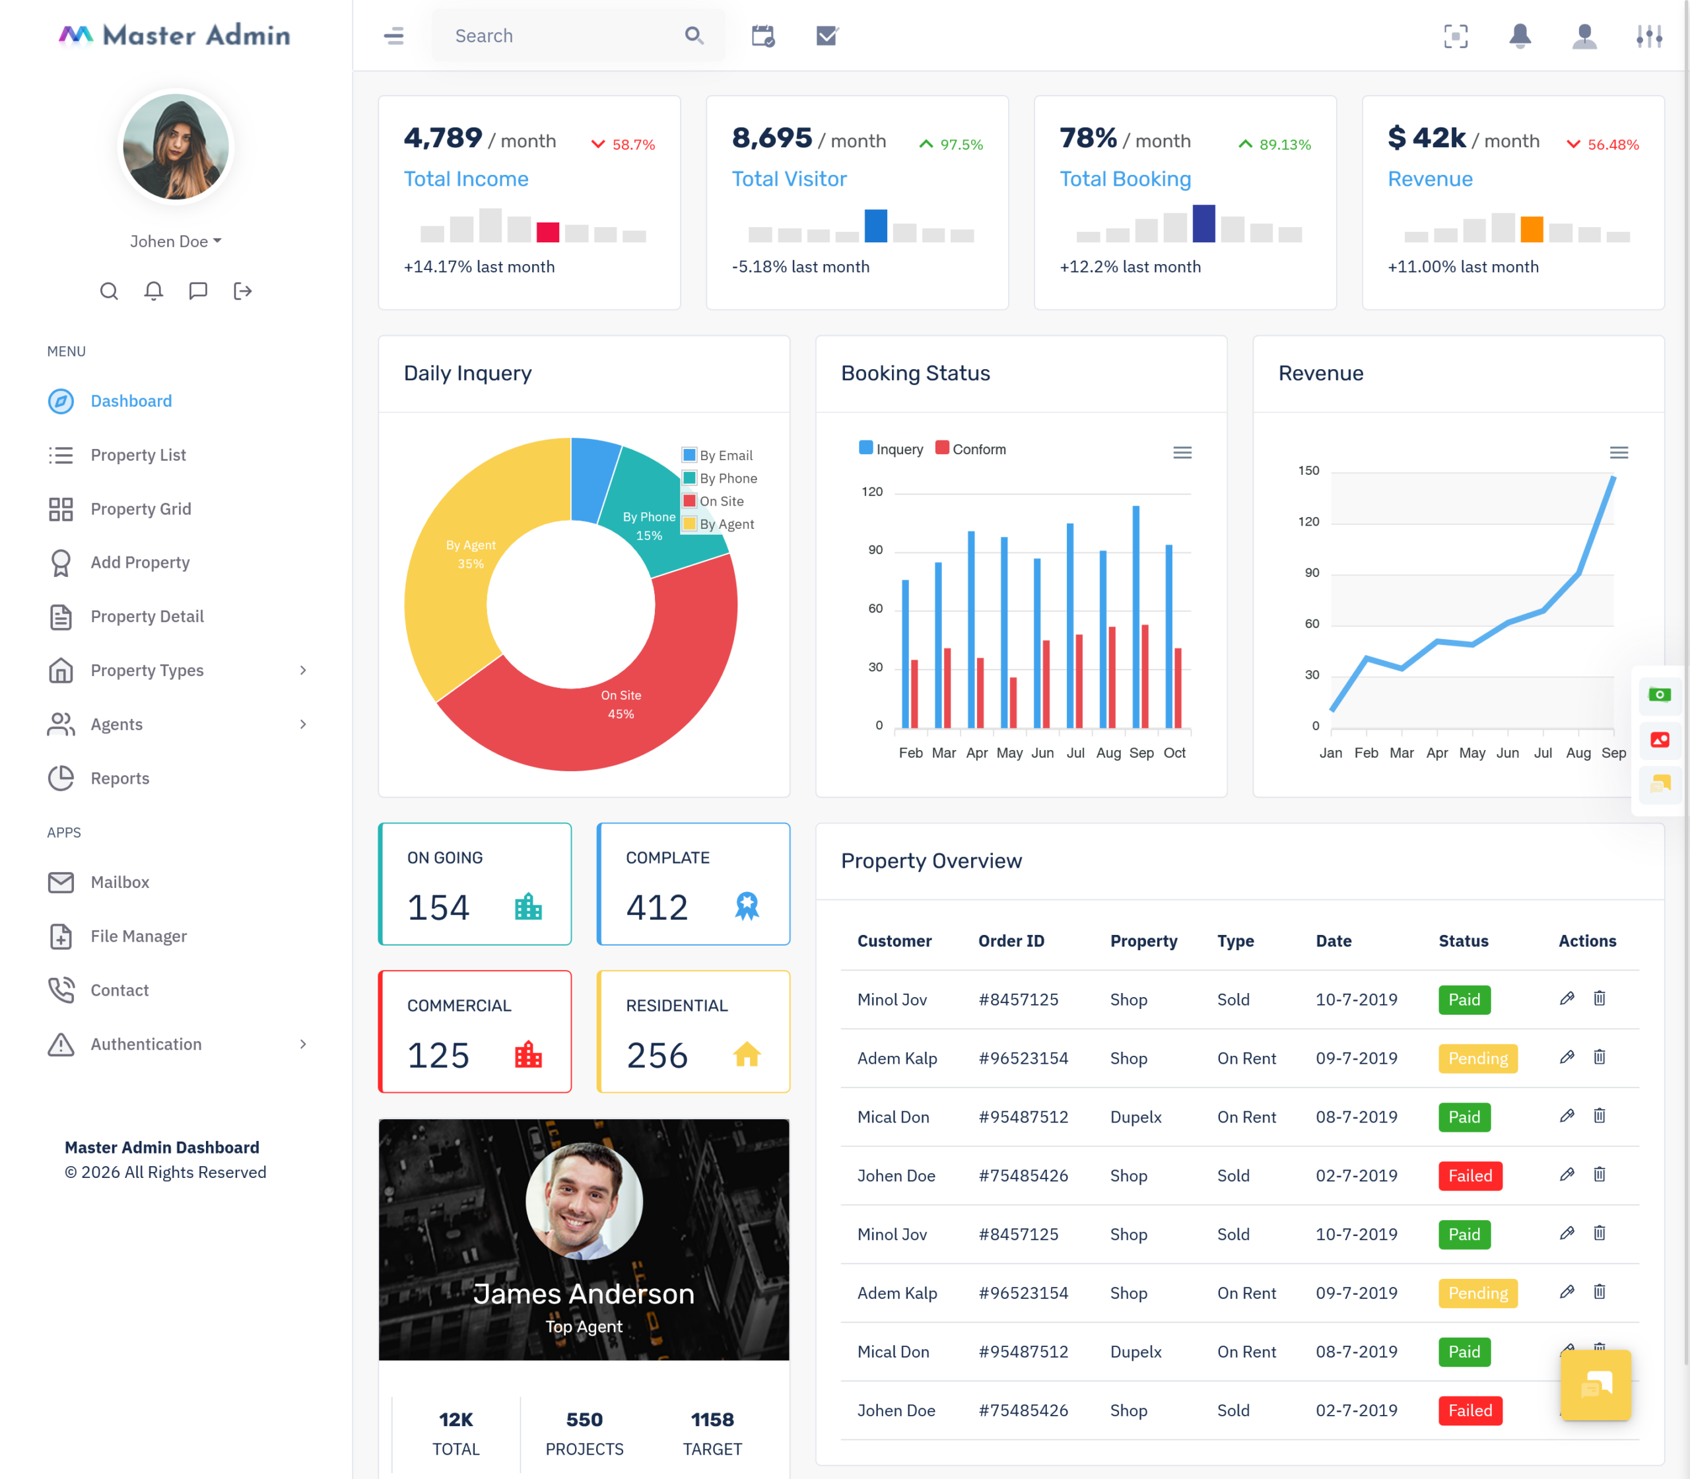Click the Revenue card link
This screenshot has height=1479, width=1690.
pyautogui.click(x=1430, y=179)
